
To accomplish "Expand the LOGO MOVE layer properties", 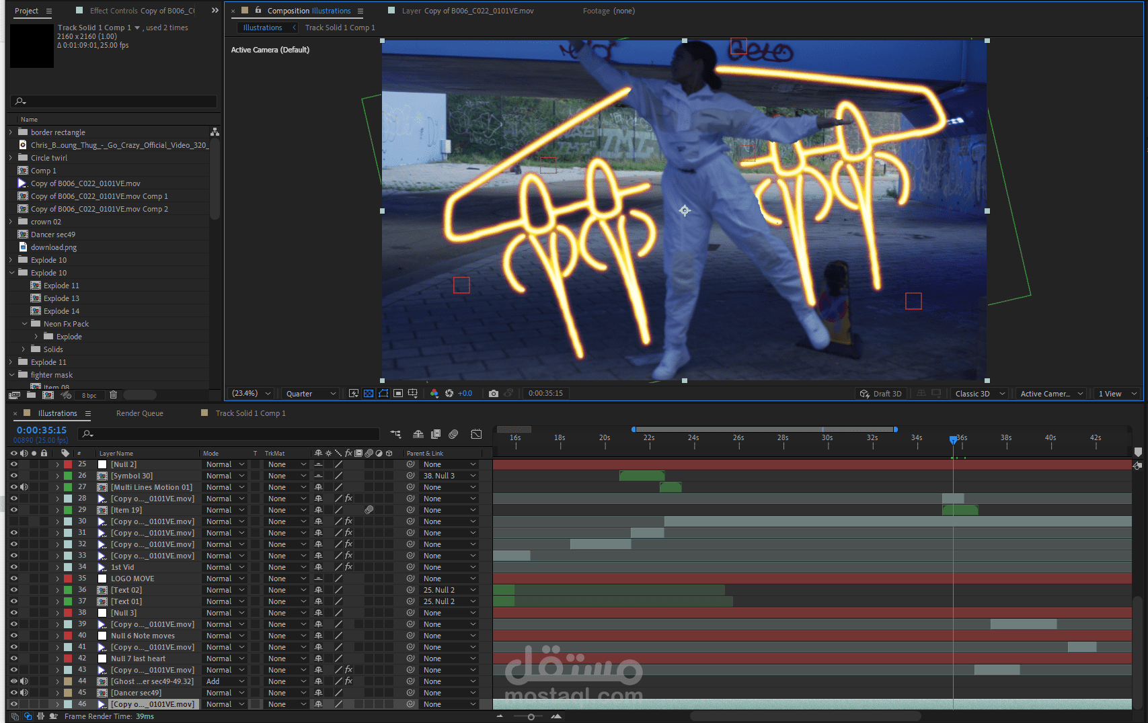I will [57, 579].
